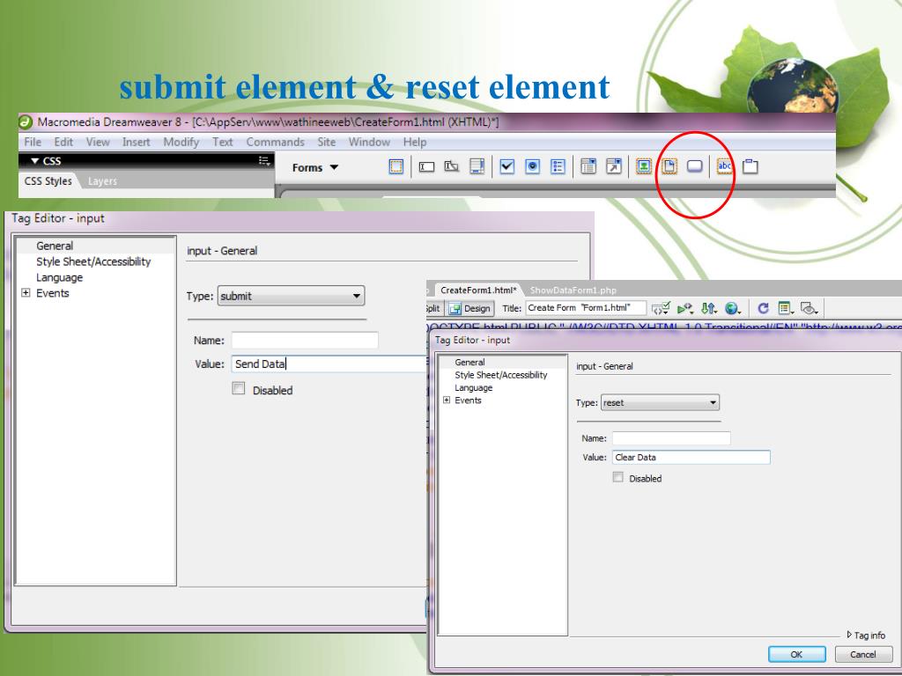Insert a Checkbox from the Forms toolbar
The image size is (902, 676).
pos(508,166)
